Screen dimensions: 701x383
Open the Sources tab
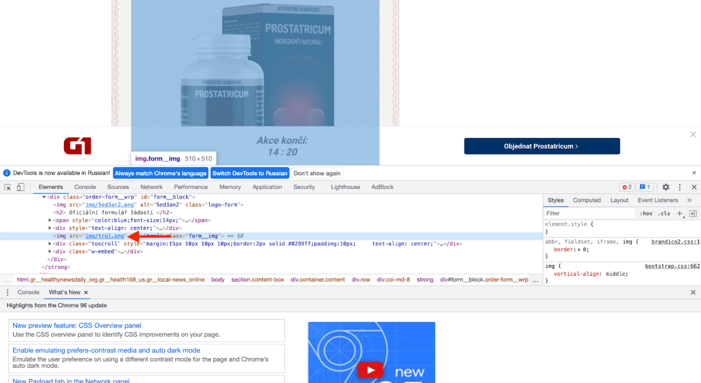(x=118, y=187)
